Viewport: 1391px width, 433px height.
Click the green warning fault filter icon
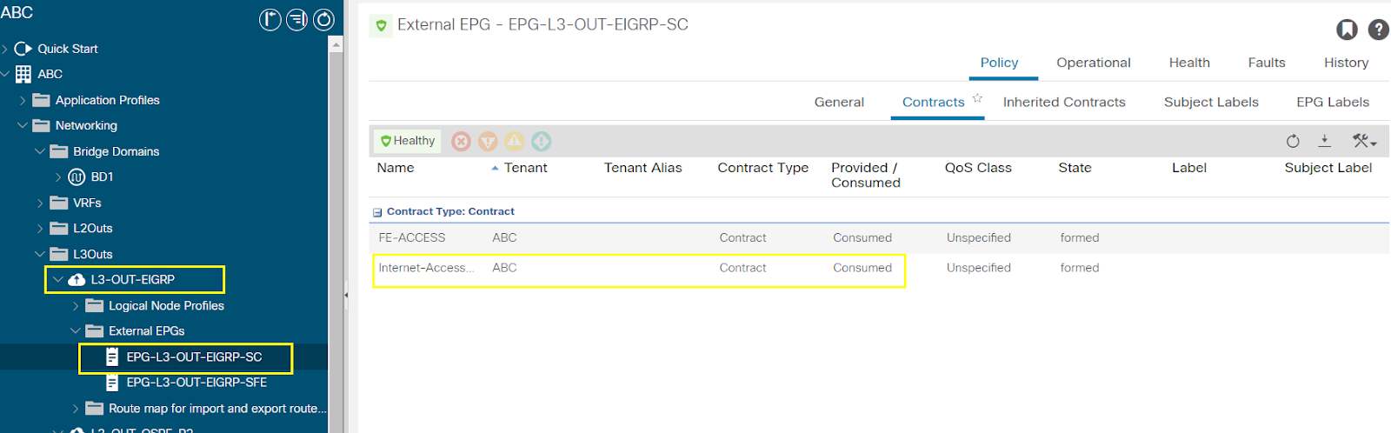(x=542, y=141)
